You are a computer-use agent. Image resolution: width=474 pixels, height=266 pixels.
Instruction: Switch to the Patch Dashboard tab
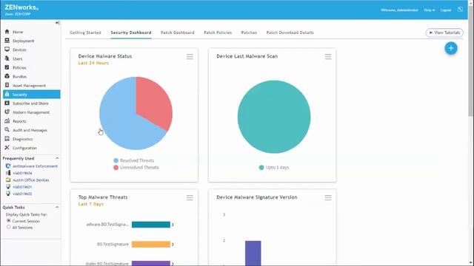coord(178,33)
